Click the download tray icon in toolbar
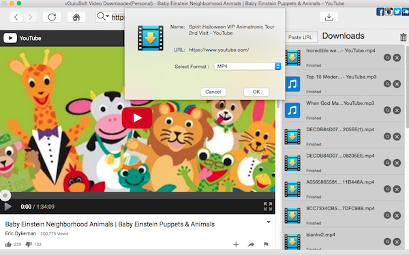The width and height of the screenshot is (409, 255). 329,17
